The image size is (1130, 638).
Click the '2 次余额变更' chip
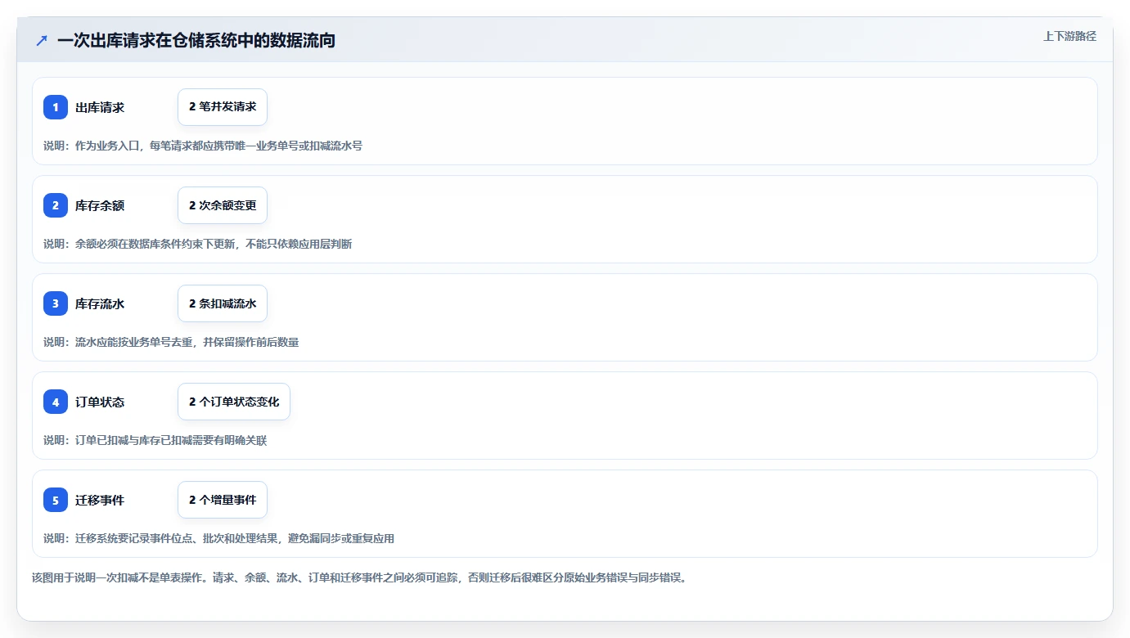click(x=223, y=205)
